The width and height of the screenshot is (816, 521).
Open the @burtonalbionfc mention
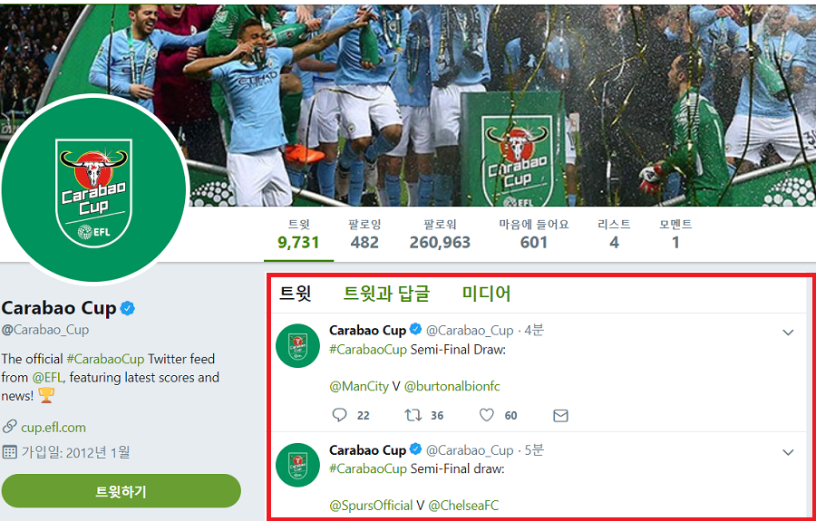(x=452, y=386)
